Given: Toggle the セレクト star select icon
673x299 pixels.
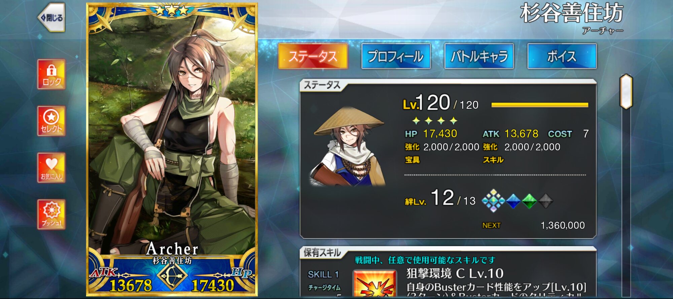Looking at the screenshot, I should point(51,121).
